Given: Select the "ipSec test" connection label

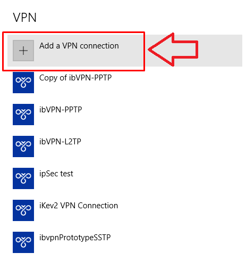Looking at the screenshot, I should coord(56,174).
